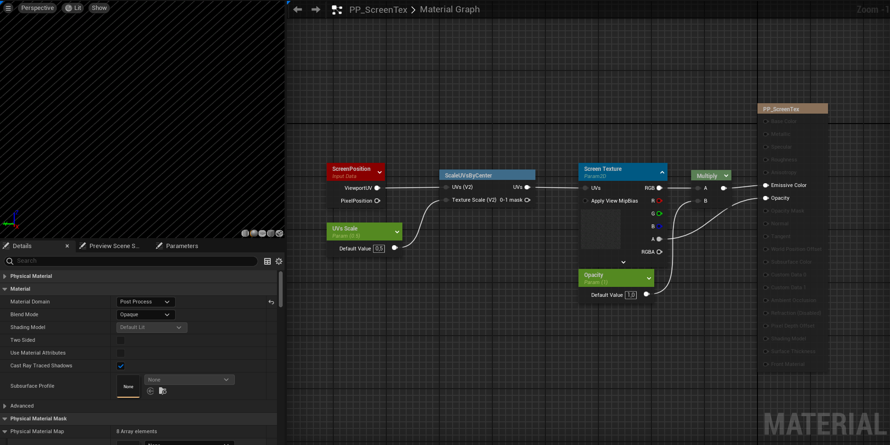
Task: Select the cube preview mesh
Action: (271, 233)
